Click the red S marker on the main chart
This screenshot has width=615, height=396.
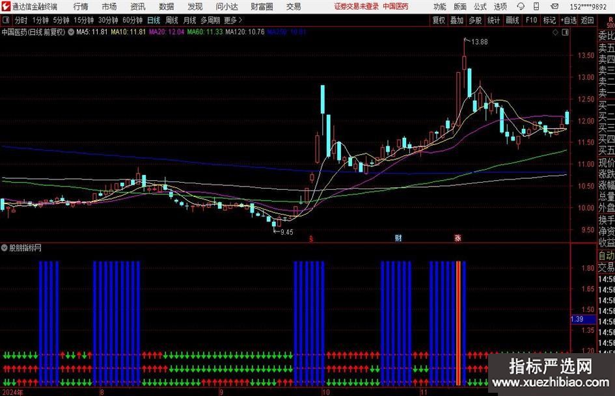(x=311, y=239)
